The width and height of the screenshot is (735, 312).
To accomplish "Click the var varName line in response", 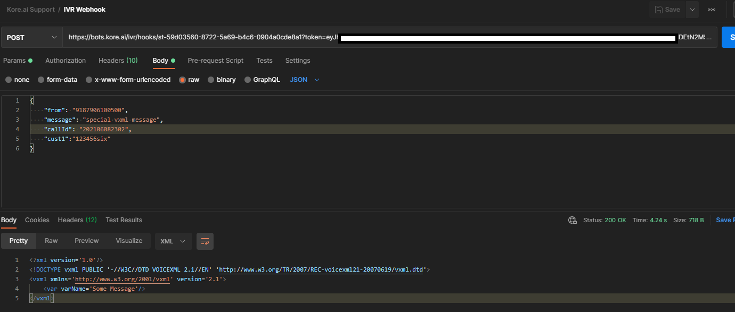I will 94,289.
